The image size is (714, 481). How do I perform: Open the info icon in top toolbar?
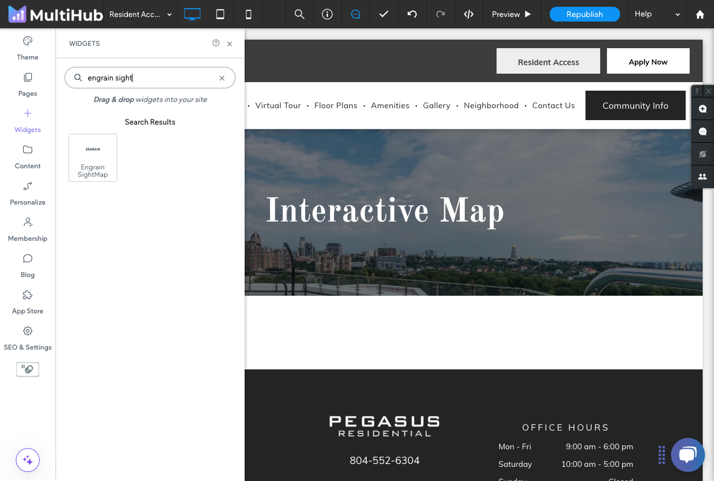pyautogui.click(x=327, y=14)
